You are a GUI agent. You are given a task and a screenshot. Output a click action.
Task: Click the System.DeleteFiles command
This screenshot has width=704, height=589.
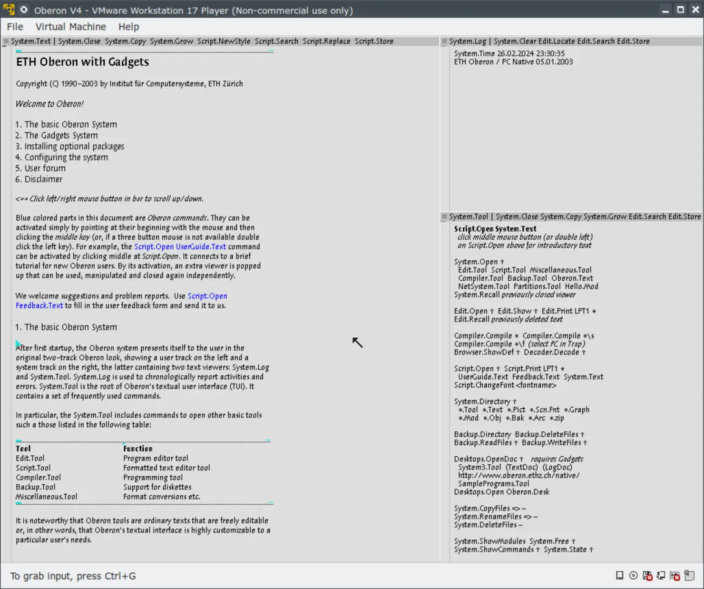pyautogui.click(x=485, y=525)
